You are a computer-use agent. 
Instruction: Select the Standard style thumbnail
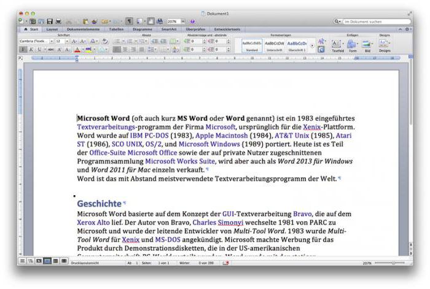[x=252, y=46]
